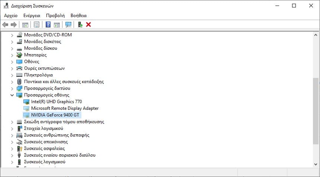Select NVIDIA GeForce 9400 GT entry

click(x=55, y=115)
